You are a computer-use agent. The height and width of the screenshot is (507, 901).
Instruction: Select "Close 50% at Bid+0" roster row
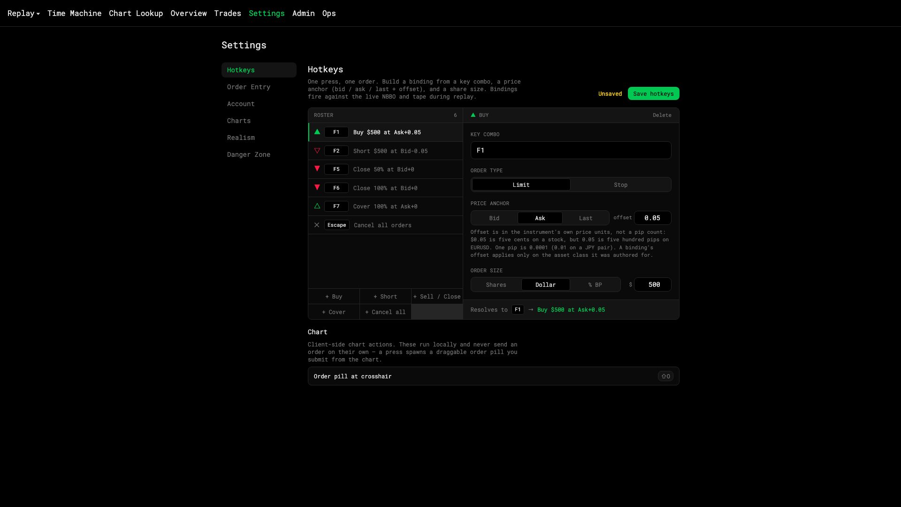pyautogui.click(x=385, y=169)
